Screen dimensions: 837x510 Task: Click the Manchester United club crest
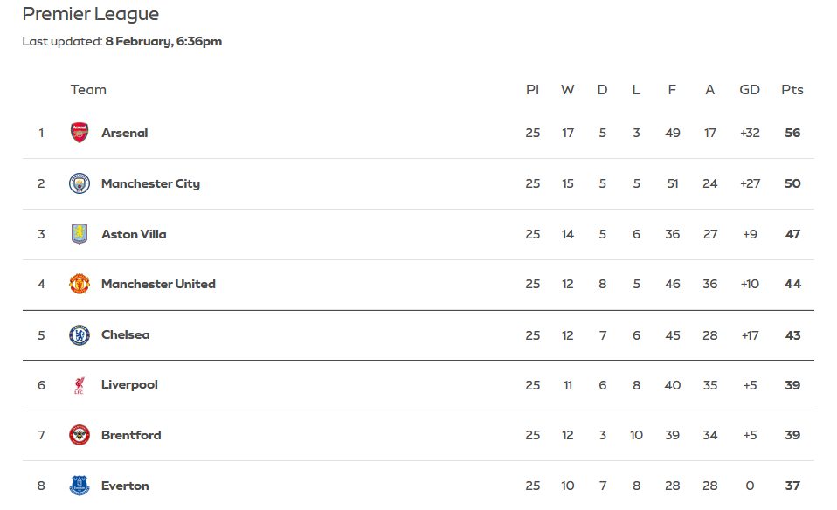80,284
